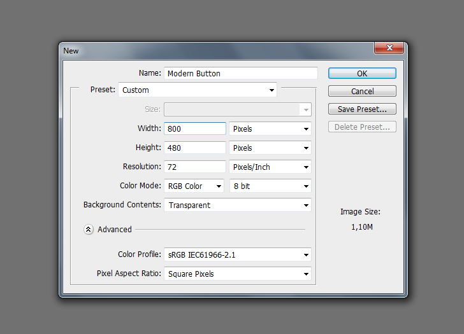464x334 pixels.
Task: Close the New dialog window
Action: pos(388,49)
